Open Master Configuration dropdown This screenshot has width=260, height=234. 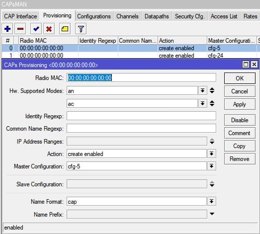[x=212, y=166]
